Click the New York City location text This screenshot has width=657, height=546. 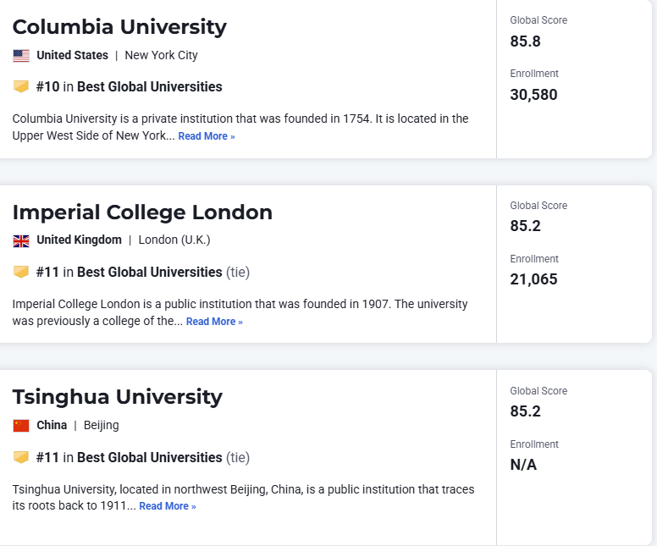tap(162, 55)
